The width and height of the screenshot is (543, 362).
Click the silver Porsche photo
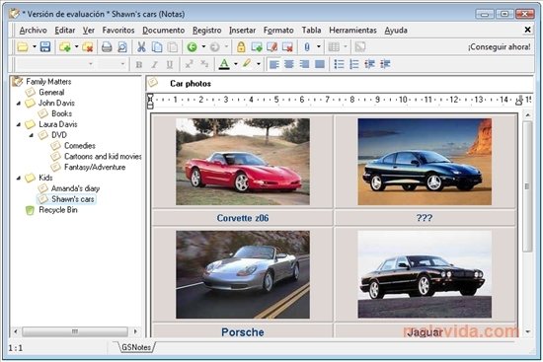(243, 275)
